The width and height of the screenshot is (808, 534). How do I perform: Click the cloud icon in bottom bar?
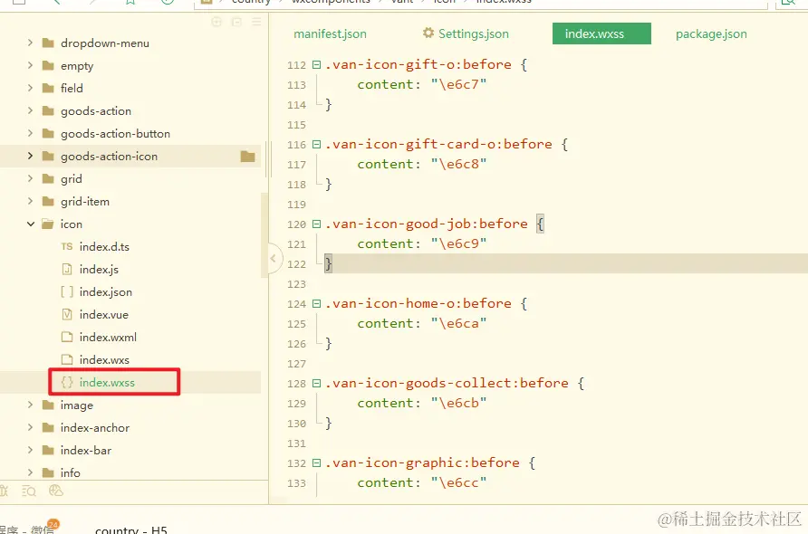(55, 491)
